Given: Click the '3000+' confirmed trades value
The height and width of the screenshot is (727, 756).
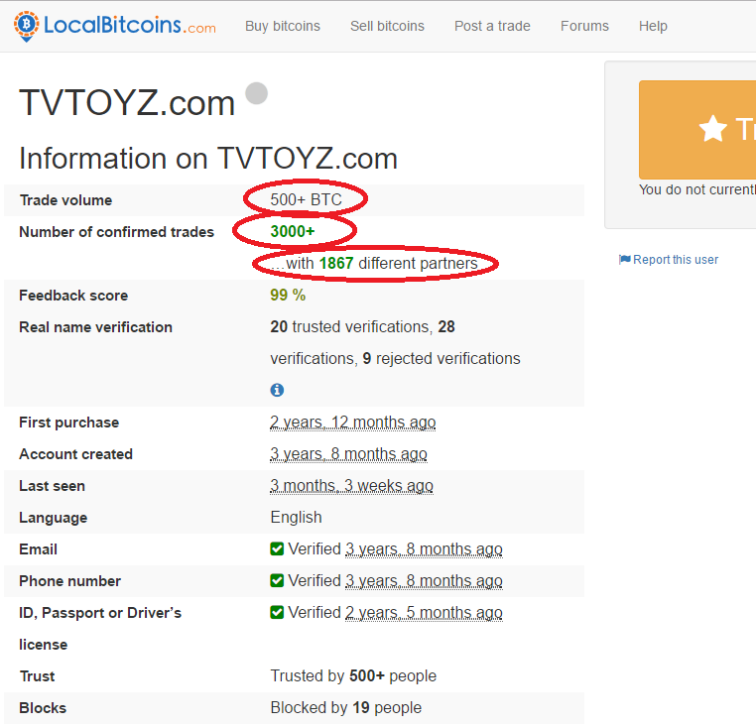Looking at the screenshot, I should point(293,231).
